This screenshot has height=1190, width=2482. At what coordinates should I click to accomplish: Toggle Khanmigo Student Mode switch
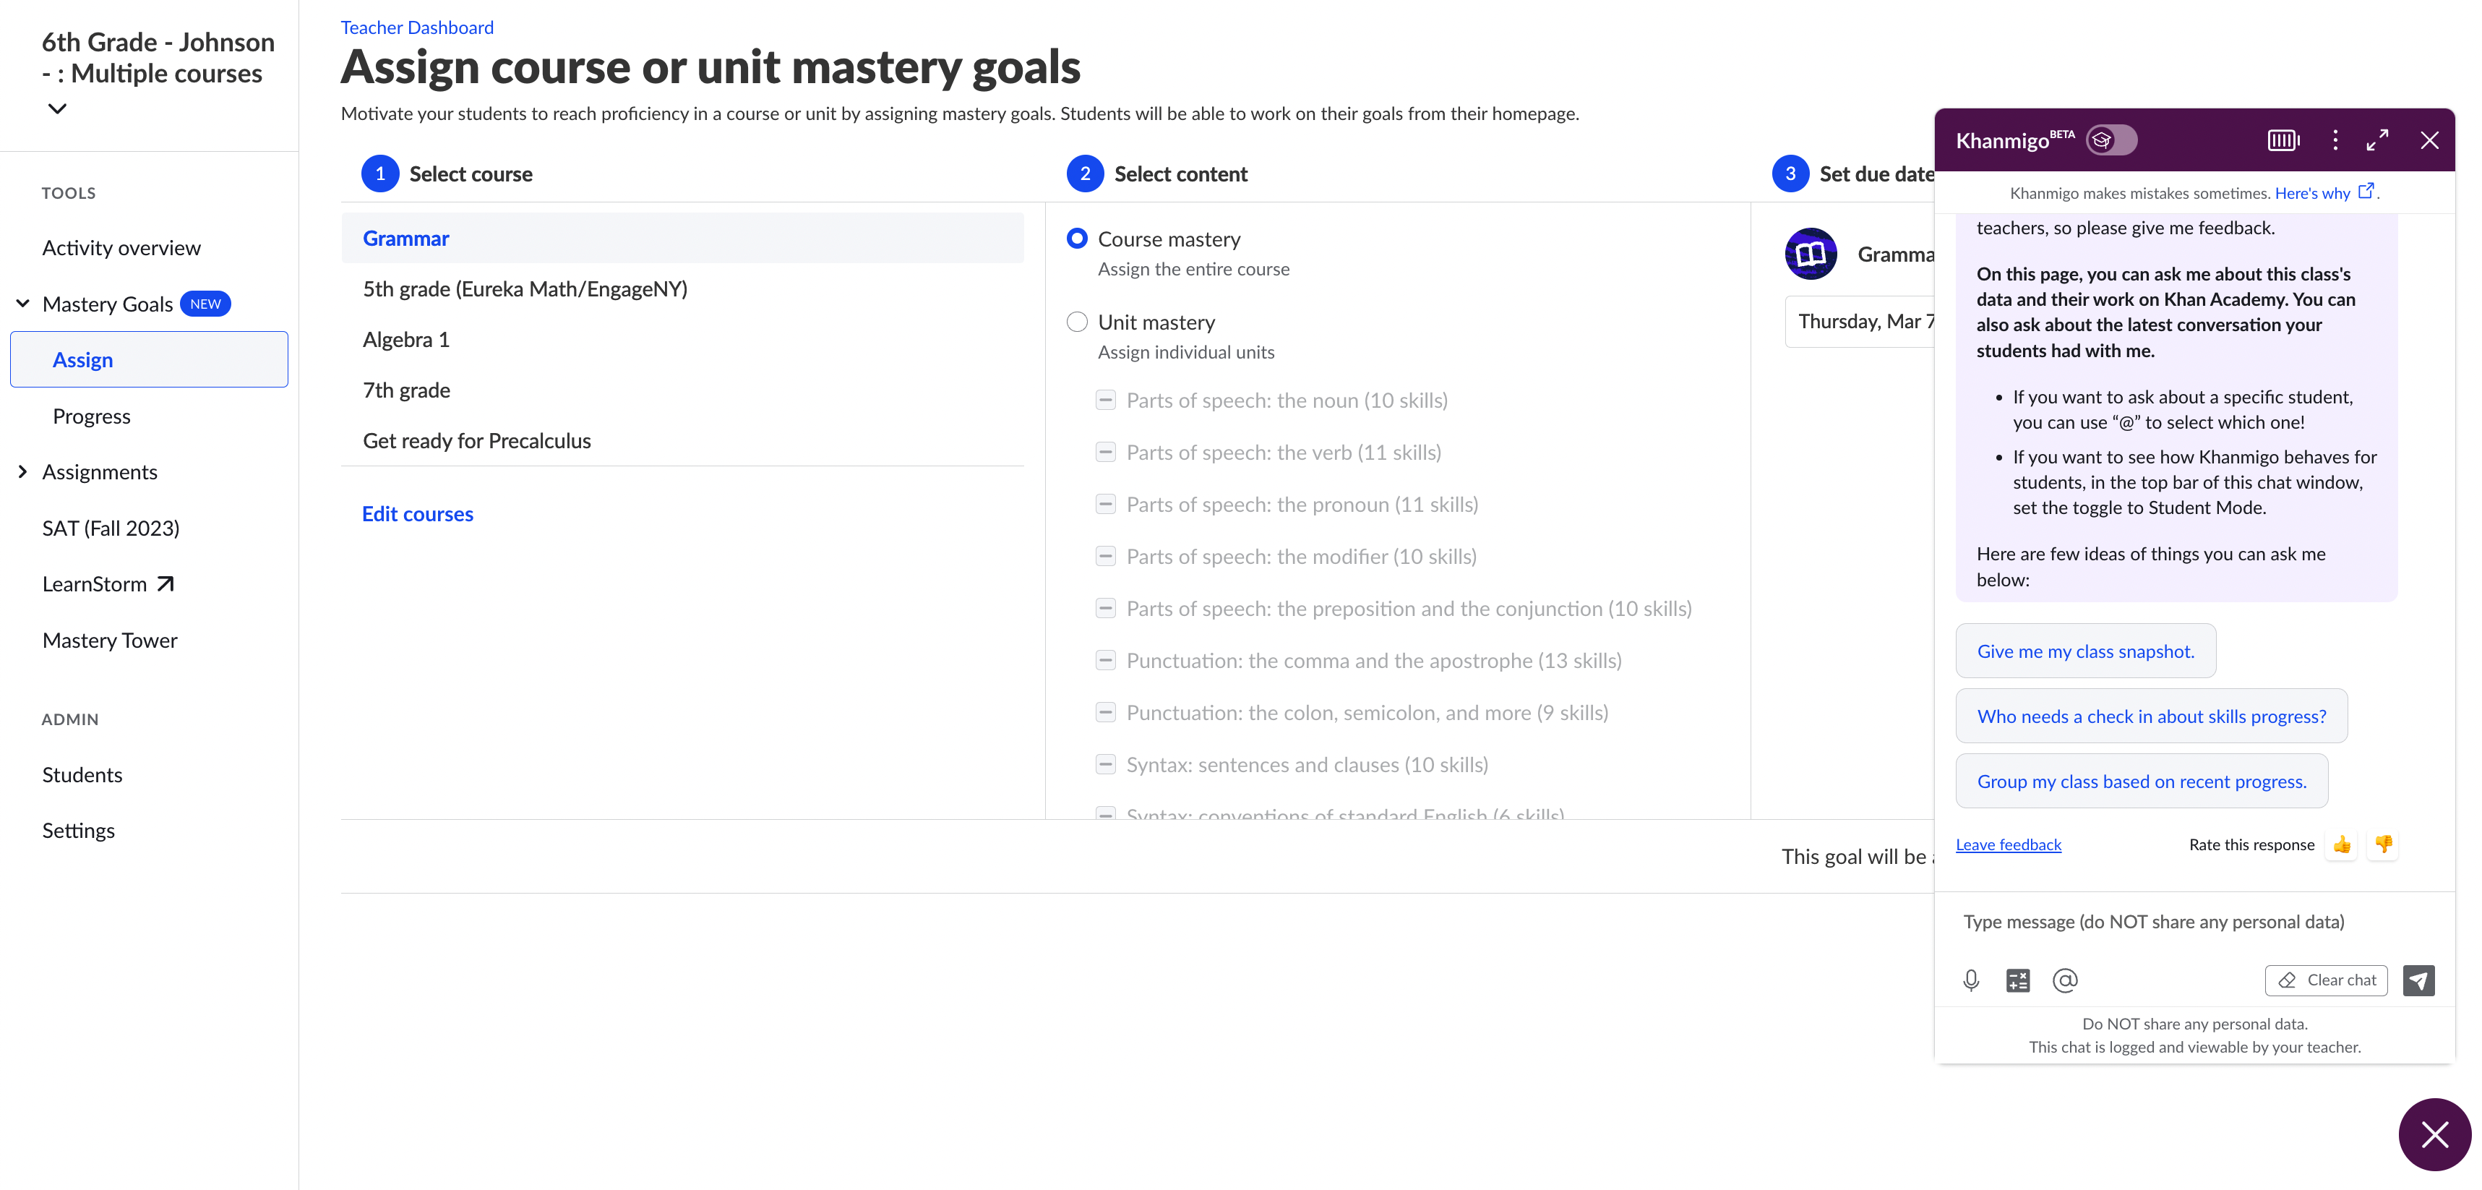[2111, 141]
